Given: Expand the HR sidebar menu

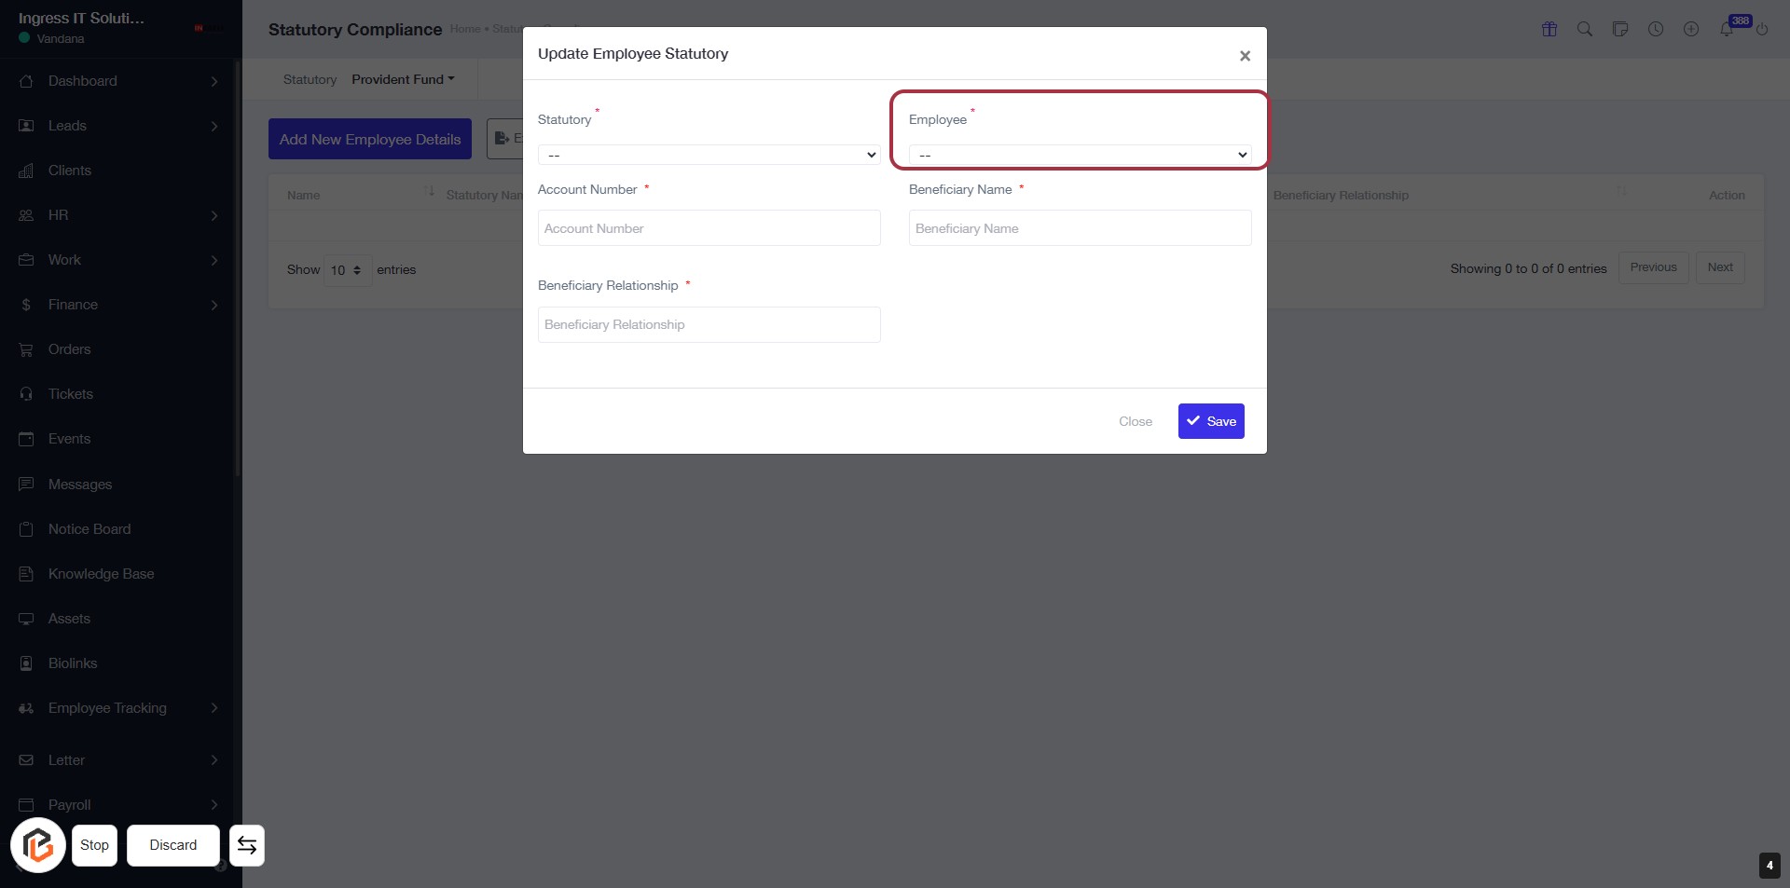Looking at the screenshot, I should coord(119,215).
